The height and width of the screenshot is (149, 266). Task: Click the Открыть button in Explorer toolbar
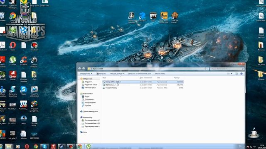[x=101, y=74]
